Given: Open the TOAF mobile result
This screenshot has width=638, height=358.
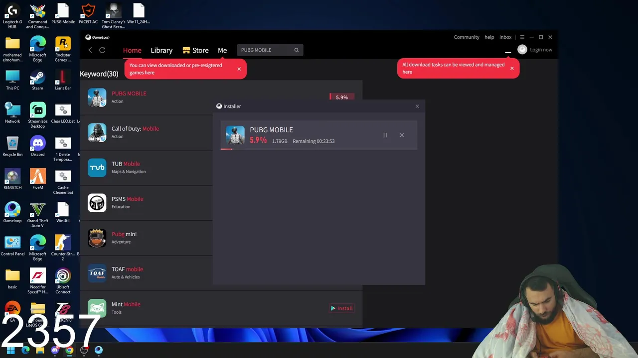Looking at the screenshot, I should tap(127, 269).
